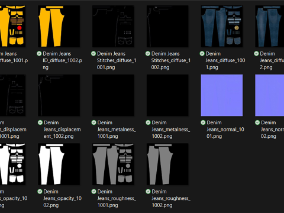Image resolution: width=284 pixels, height=213 pixels.
Task: Click the file name 'Denim Jeans_diffuse_1001.png'
Action: (x=225, y=60)
